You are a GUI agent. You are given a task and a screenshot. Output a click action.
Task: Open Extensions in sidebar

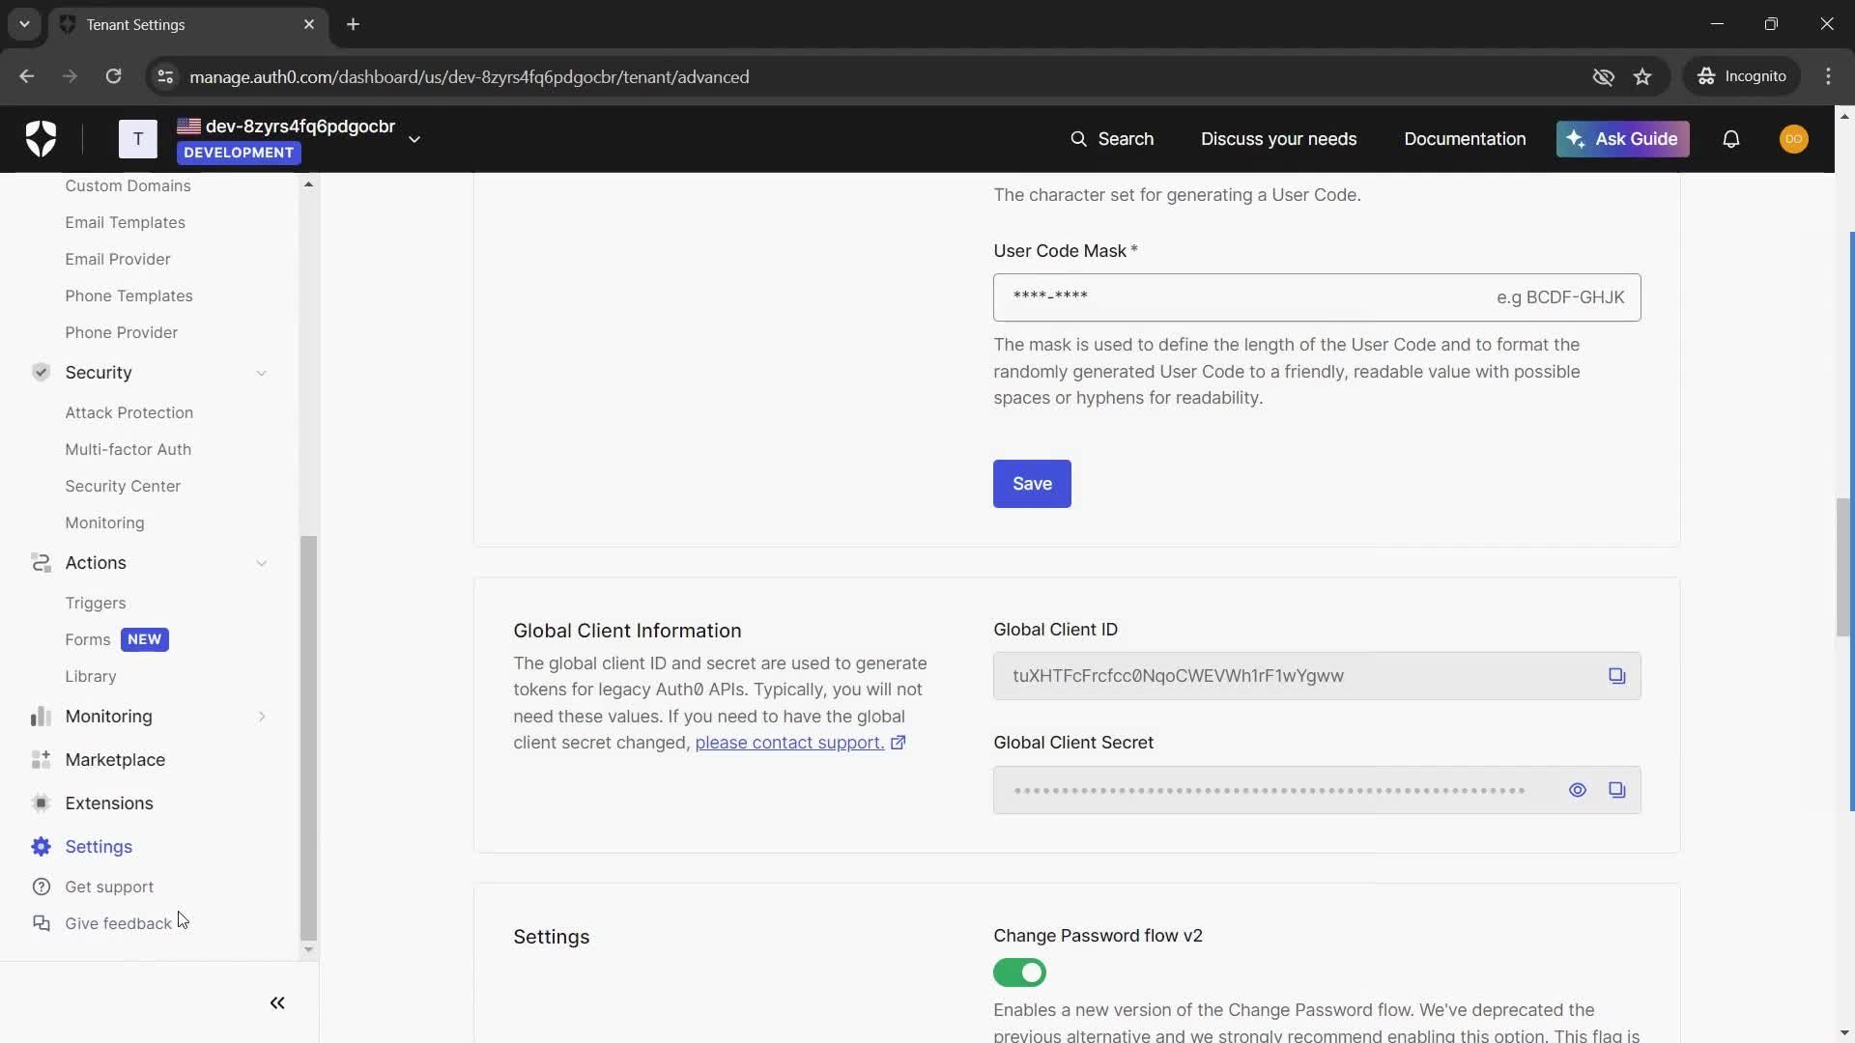point(109,803)
